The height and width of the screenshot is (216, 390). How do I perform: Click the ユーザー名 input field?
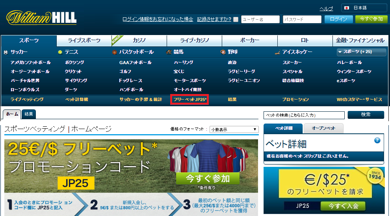click(x=260, y=19)
